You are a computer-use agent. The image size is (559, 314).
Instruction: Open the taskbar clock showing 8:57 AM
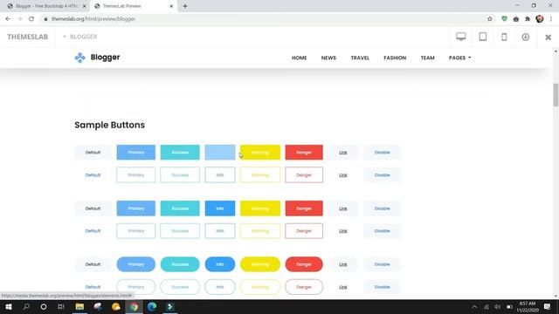click(528, 306)
